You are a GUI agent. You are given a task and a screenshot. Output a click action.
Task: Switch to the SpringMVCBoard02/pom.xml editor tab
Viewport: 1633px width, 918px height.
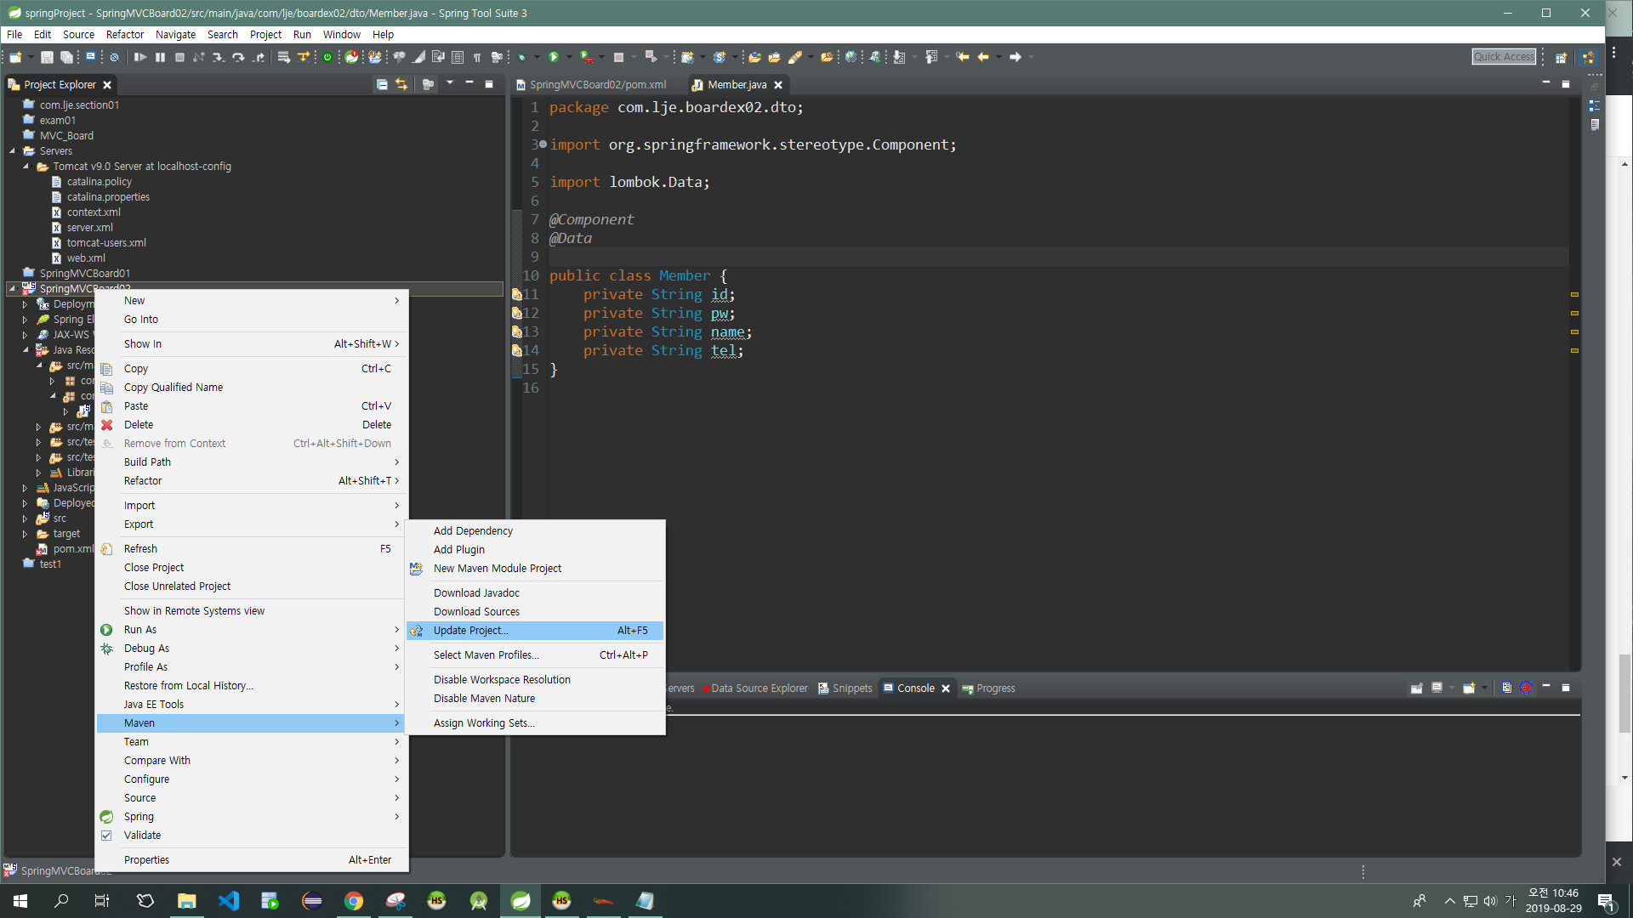pyautogui.click(x=596, y=85)
